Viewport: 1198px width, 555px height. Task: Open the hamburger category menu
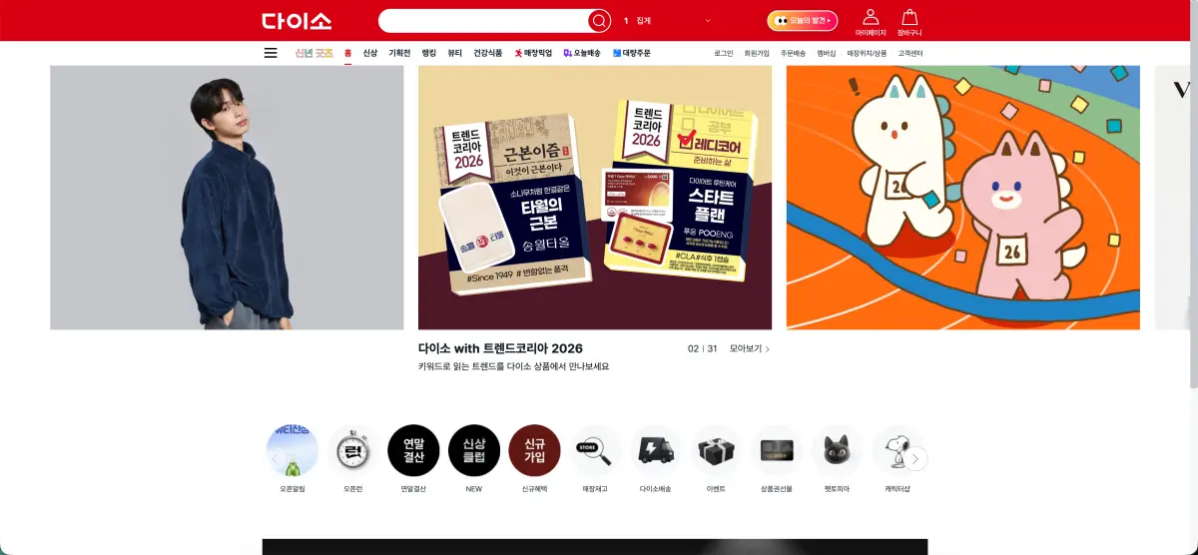(x=271, y=53)
